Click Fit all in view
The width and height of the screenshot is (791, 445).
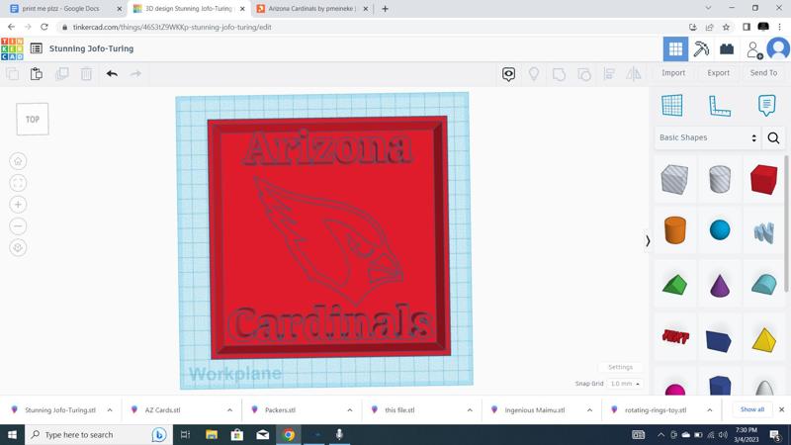point(18,183)
